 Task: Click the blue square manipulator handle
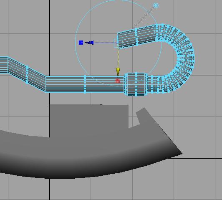pyautogui.click(x=81, y=43)
